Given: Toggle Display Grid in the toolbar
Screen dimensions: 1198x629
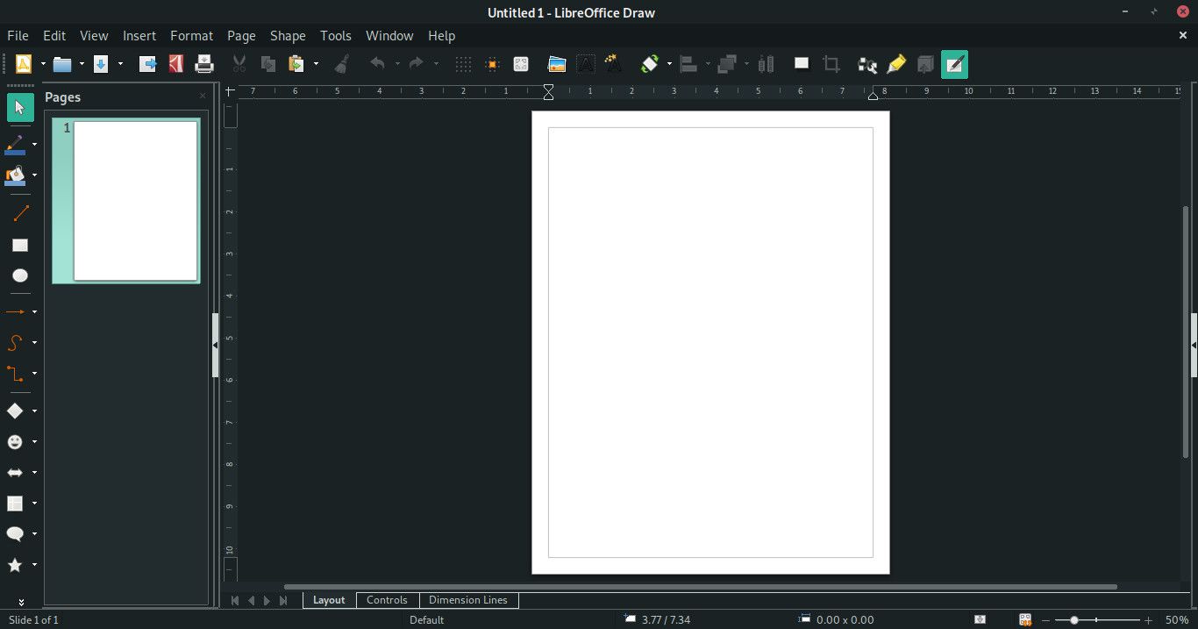Looking at the screenshot, I should click(463, 64).
